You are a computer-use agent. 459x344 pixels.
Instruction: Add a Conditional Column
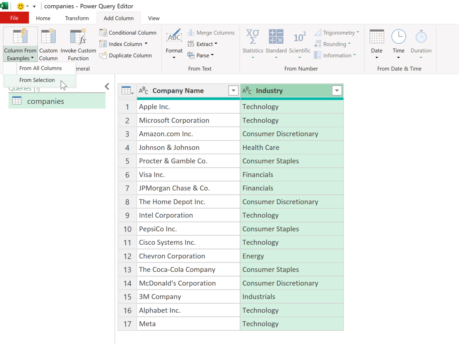pyautogui.click(x=128, y=33)
